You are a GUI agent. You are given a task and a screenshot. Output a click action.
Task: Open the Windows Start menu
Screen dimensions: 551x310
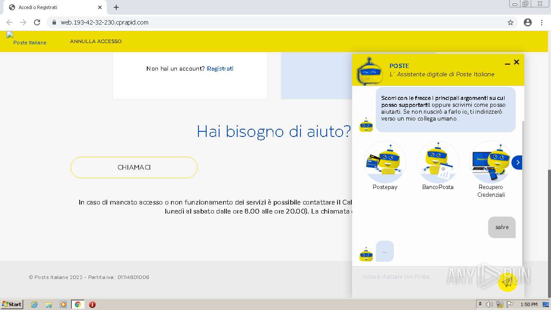12,304
